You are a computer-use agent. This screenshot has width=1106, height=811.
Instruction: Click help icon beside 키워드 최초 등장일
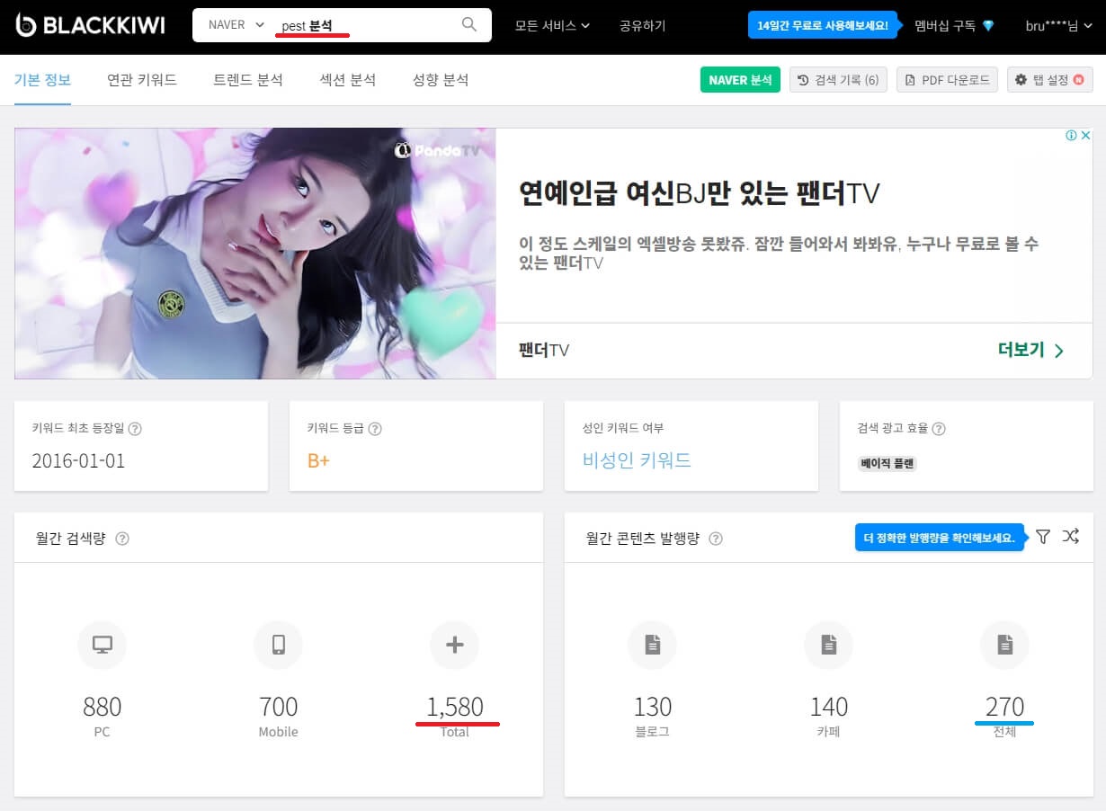135,429
